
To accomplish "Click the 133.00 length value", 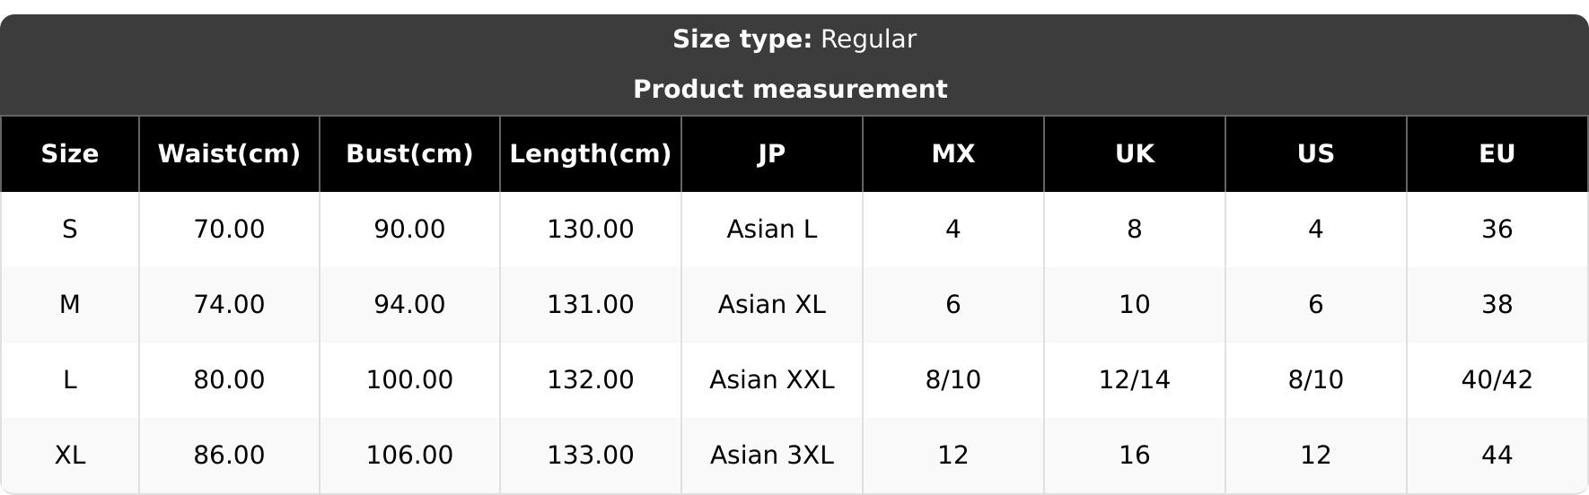I will click(591, 456).
